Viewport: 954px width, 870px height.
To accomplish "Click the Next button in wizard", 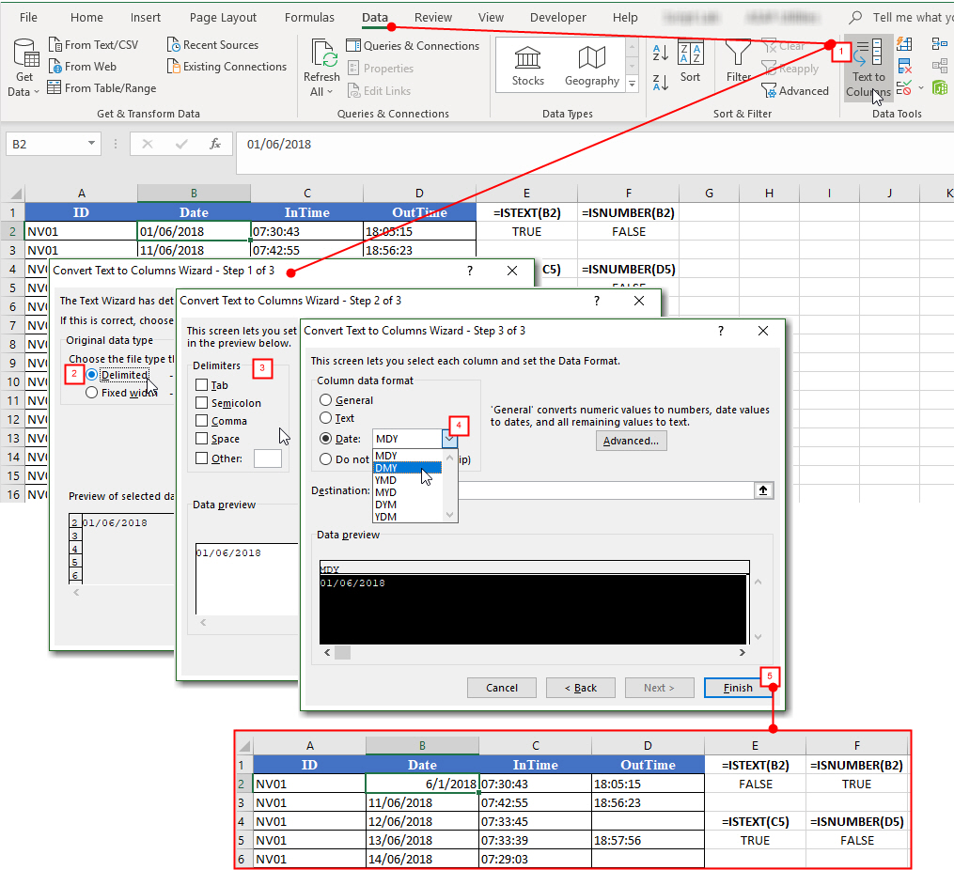I will coord(659,688).
